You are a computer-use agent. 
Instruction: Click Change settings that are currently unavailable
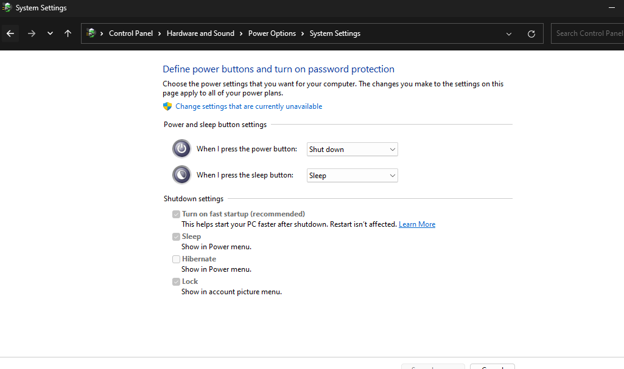point(248,106)
